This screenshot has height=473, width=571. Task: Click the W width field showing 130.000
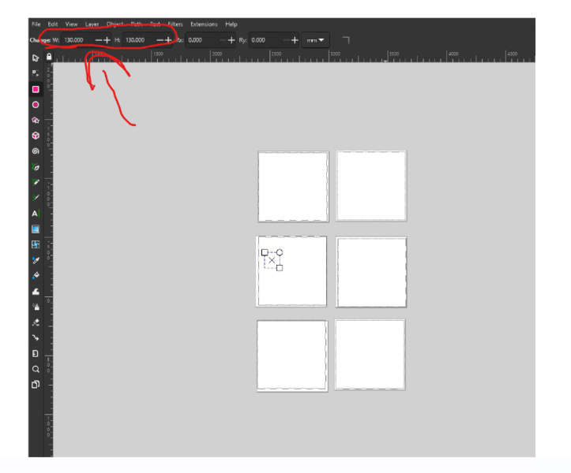tap(77, 40)
